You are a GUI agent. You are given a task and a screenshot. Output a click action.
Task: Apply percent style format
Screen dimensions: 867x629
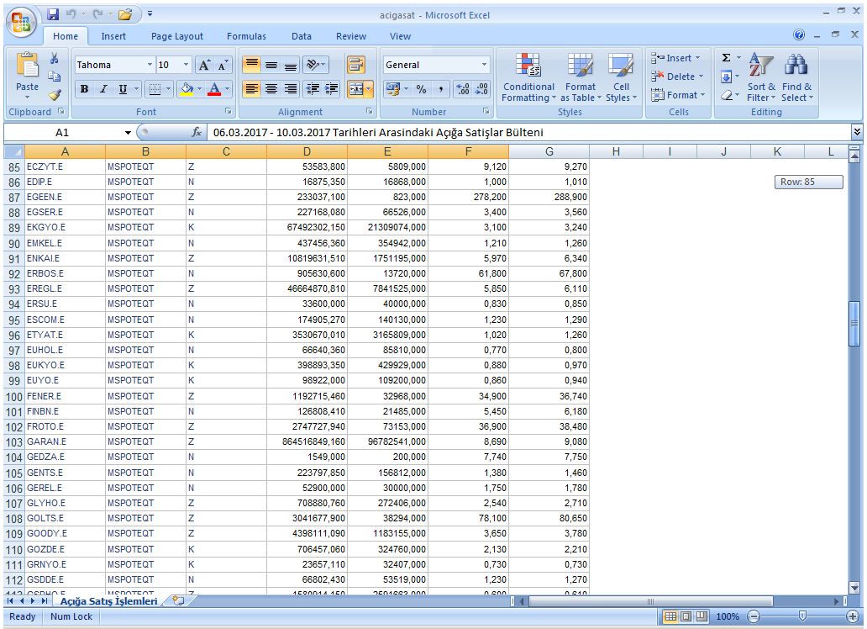click(x=422, y=88)
